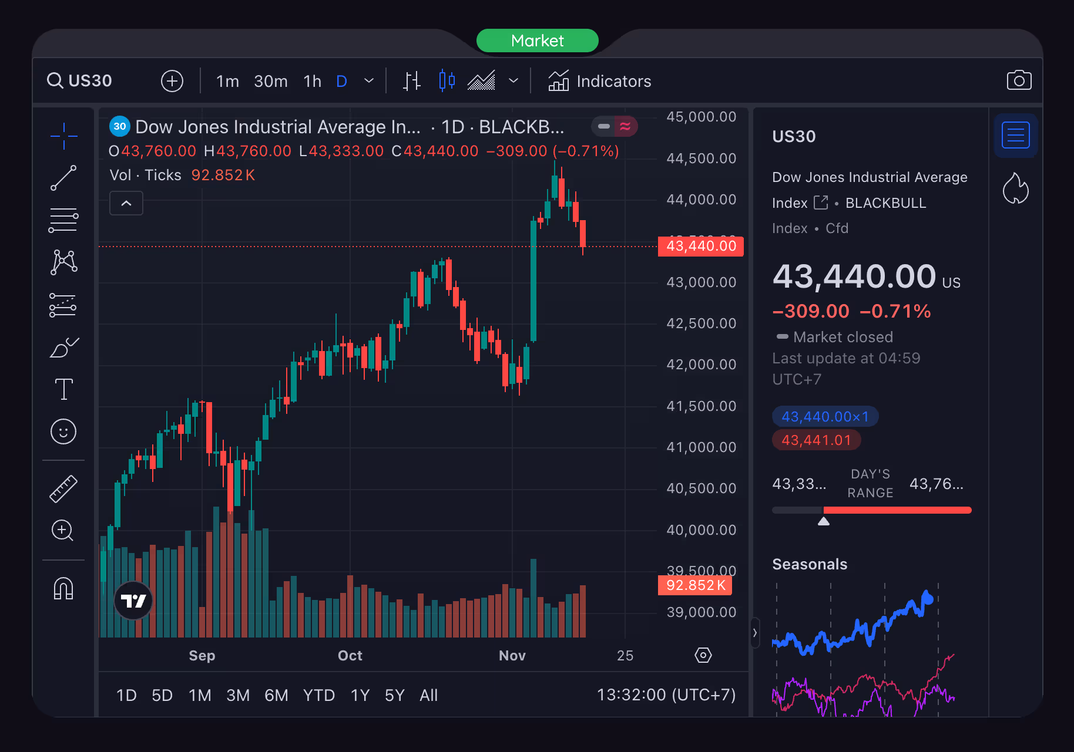Viewport: 1074px width, 752px height.
Task: Activate the zoom in tool
Action: pos(63,531)
